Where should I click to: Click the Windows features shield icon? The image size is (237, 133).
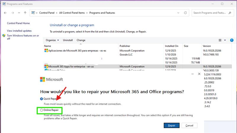click(4, 36)
